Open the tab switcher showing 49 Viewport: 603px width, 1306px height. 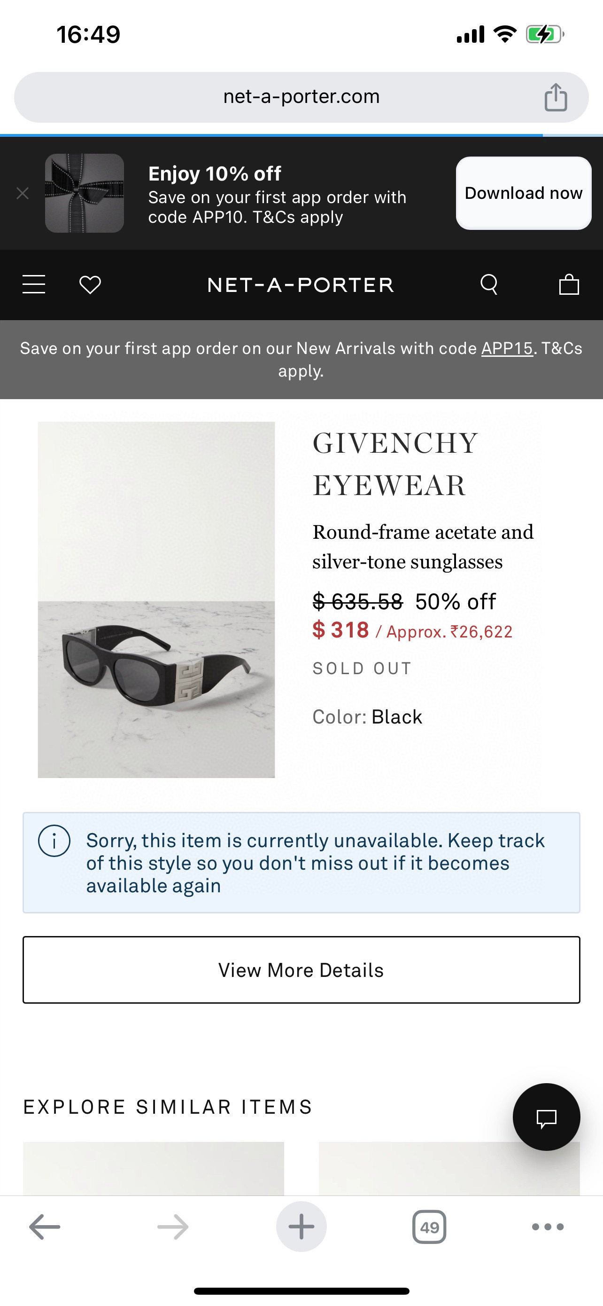(429, 1227)
